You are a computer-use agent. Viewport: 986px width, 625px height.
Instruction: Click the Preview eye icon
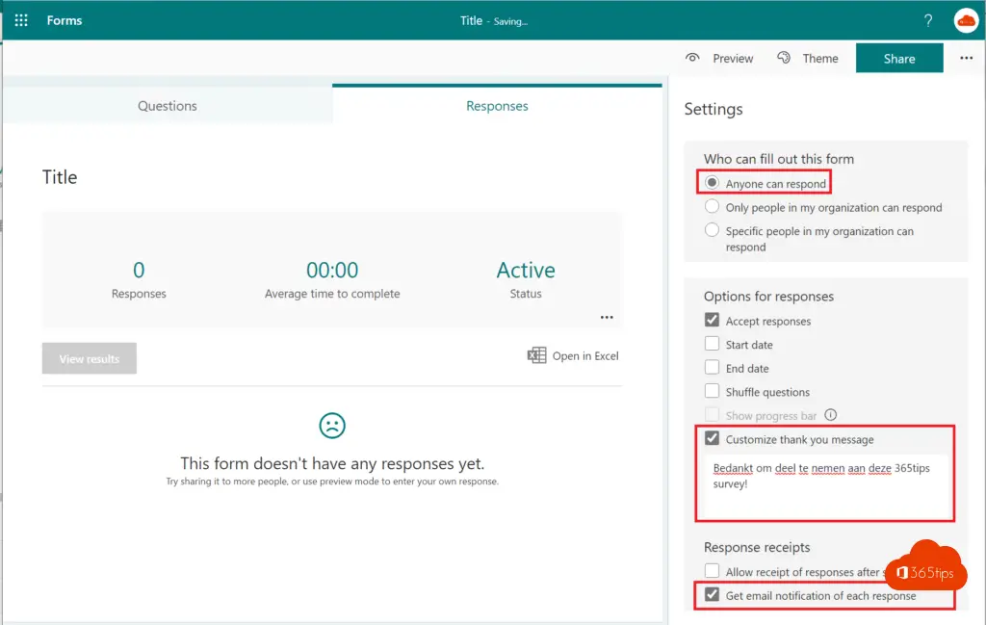pyautogui.click(x=692, y=58)
